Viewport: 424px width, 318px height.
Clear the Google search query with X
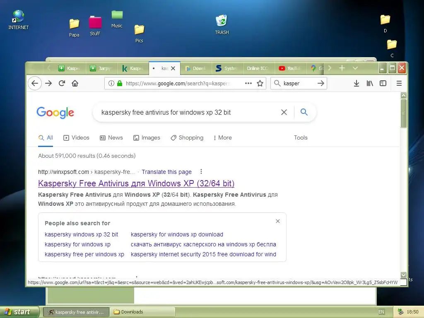tap(284, 112)
